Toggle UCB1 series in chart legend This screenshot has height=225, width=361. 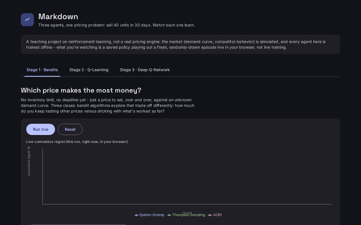point(215,215)
